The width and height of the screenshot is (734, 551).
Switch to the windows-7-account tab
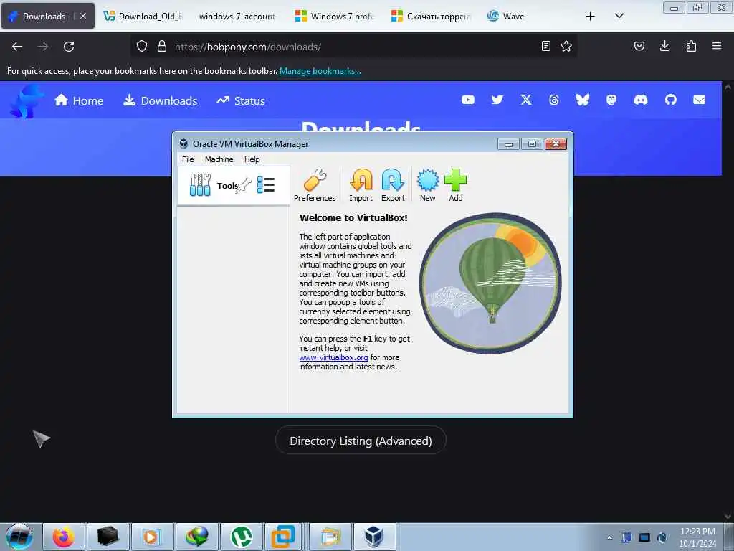tap(238, 17)
